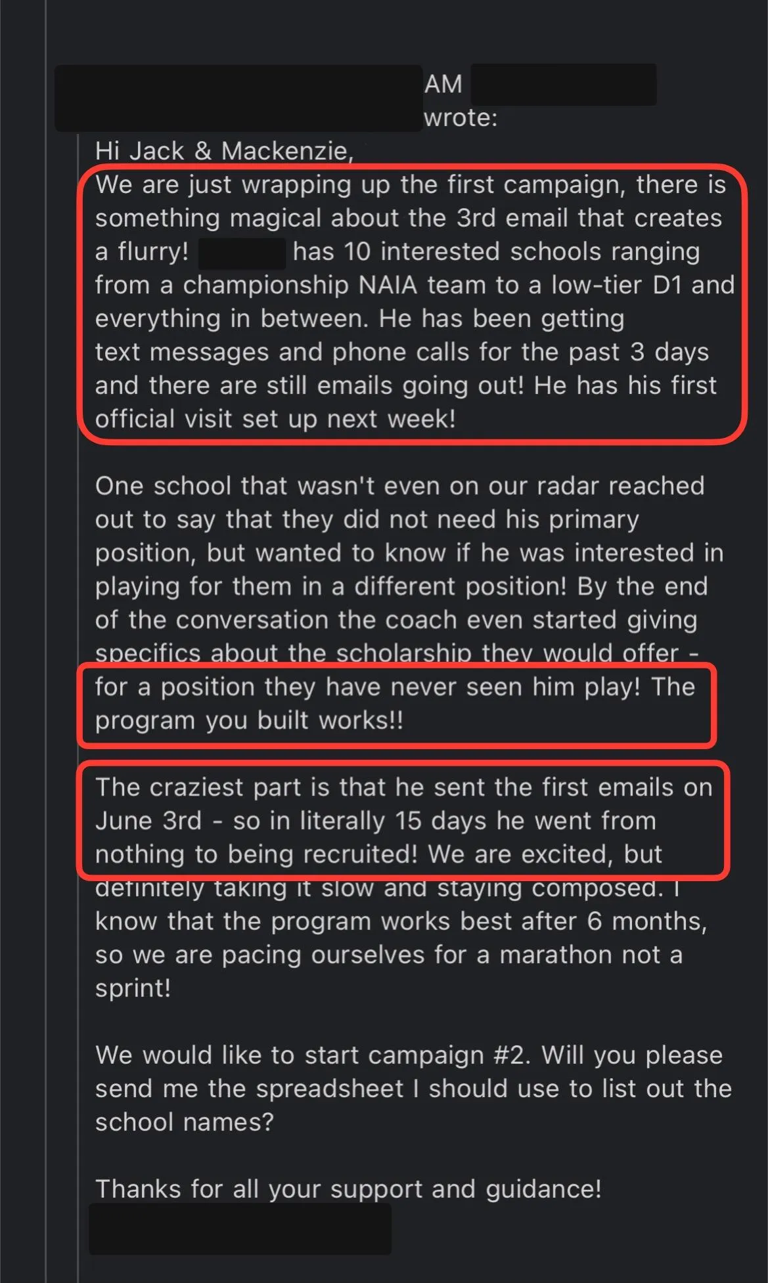Click the date June 3rd in email
Image resolution: width=768 pixels, height=1283 pixels.
tap(148, 821)
